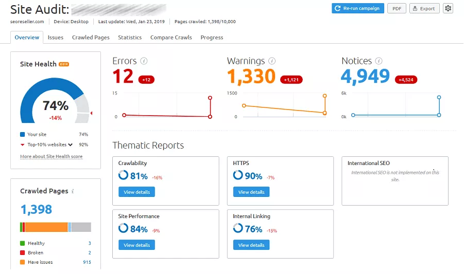Click the Healthy pages count 3
This screenshot has height=274, width=464.
[90, 243]
